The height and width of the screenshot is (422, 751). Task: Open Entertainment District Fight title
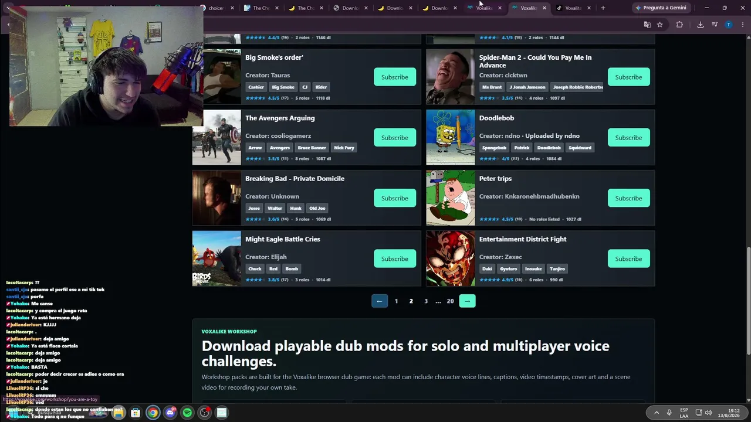(523, 239)
